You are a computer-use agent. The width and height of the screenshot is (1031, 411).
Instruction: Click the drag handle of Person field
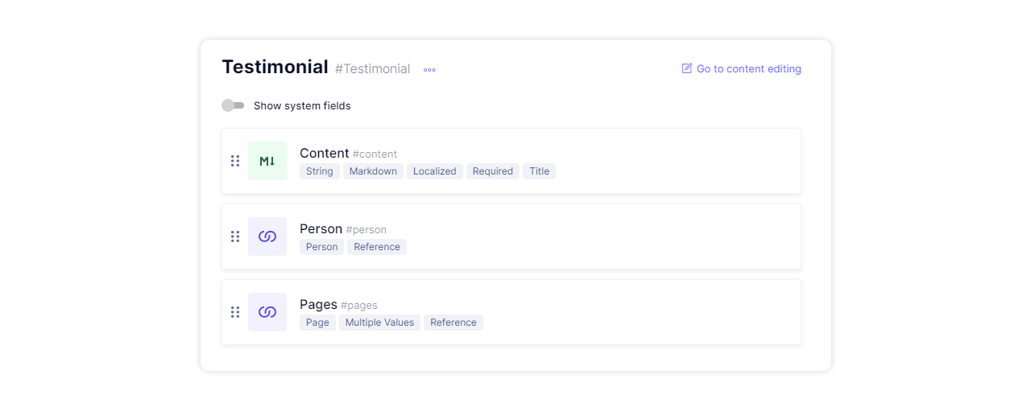click(235, 236)
